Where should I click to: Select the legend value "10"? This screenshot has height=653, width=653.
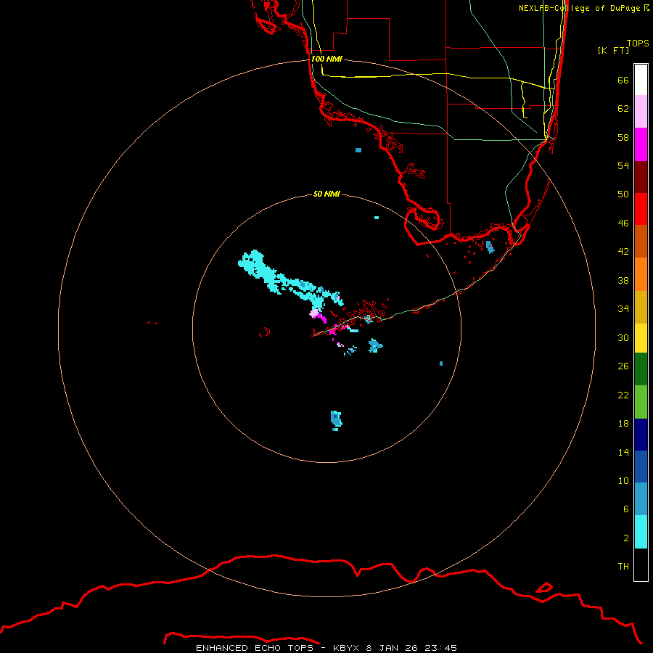click(x=623, y=481)
